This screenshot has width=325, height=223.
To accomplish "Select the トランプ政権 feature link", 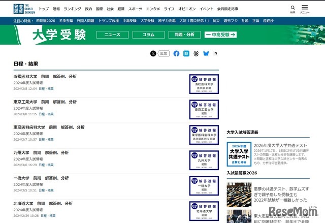I will pyautogui.click(x=108, y=21).
